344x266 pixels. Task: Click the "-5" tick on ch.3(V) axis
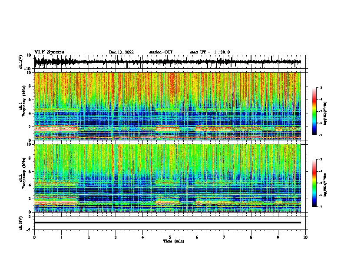[x=29, y=230]
